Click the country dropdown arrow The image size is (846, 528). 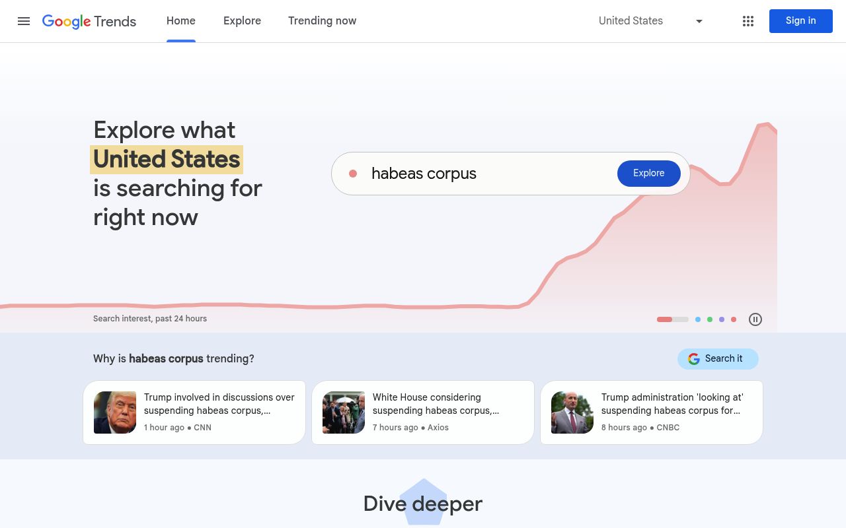(699, 21)
